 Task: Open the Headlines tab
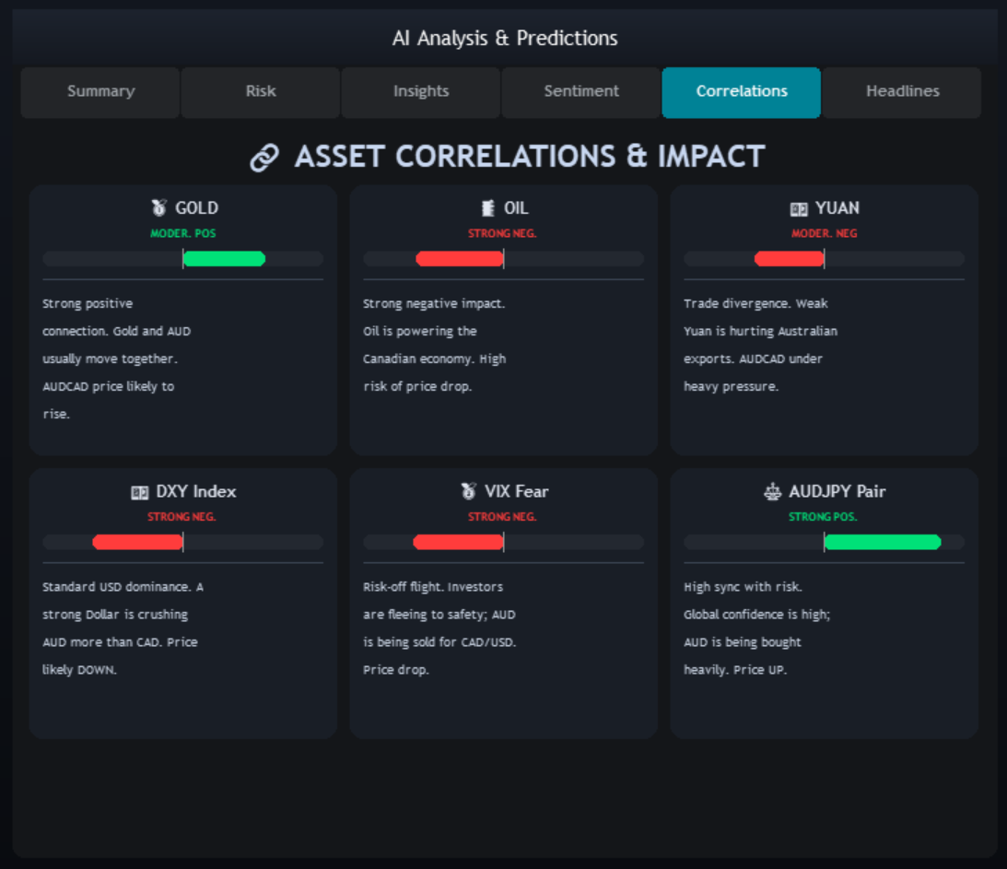(x=902, y=92)
